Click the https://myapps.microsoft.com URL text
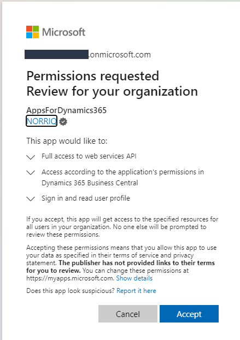The image size is (240, 340). click(70, 278)
